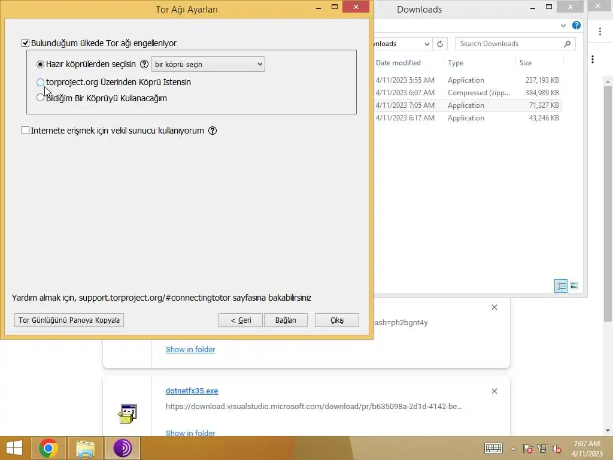Viewport: 613px width, 460px height.
Task: Click 'Çıkış' exit button
Action: click(x=337, y=320)
